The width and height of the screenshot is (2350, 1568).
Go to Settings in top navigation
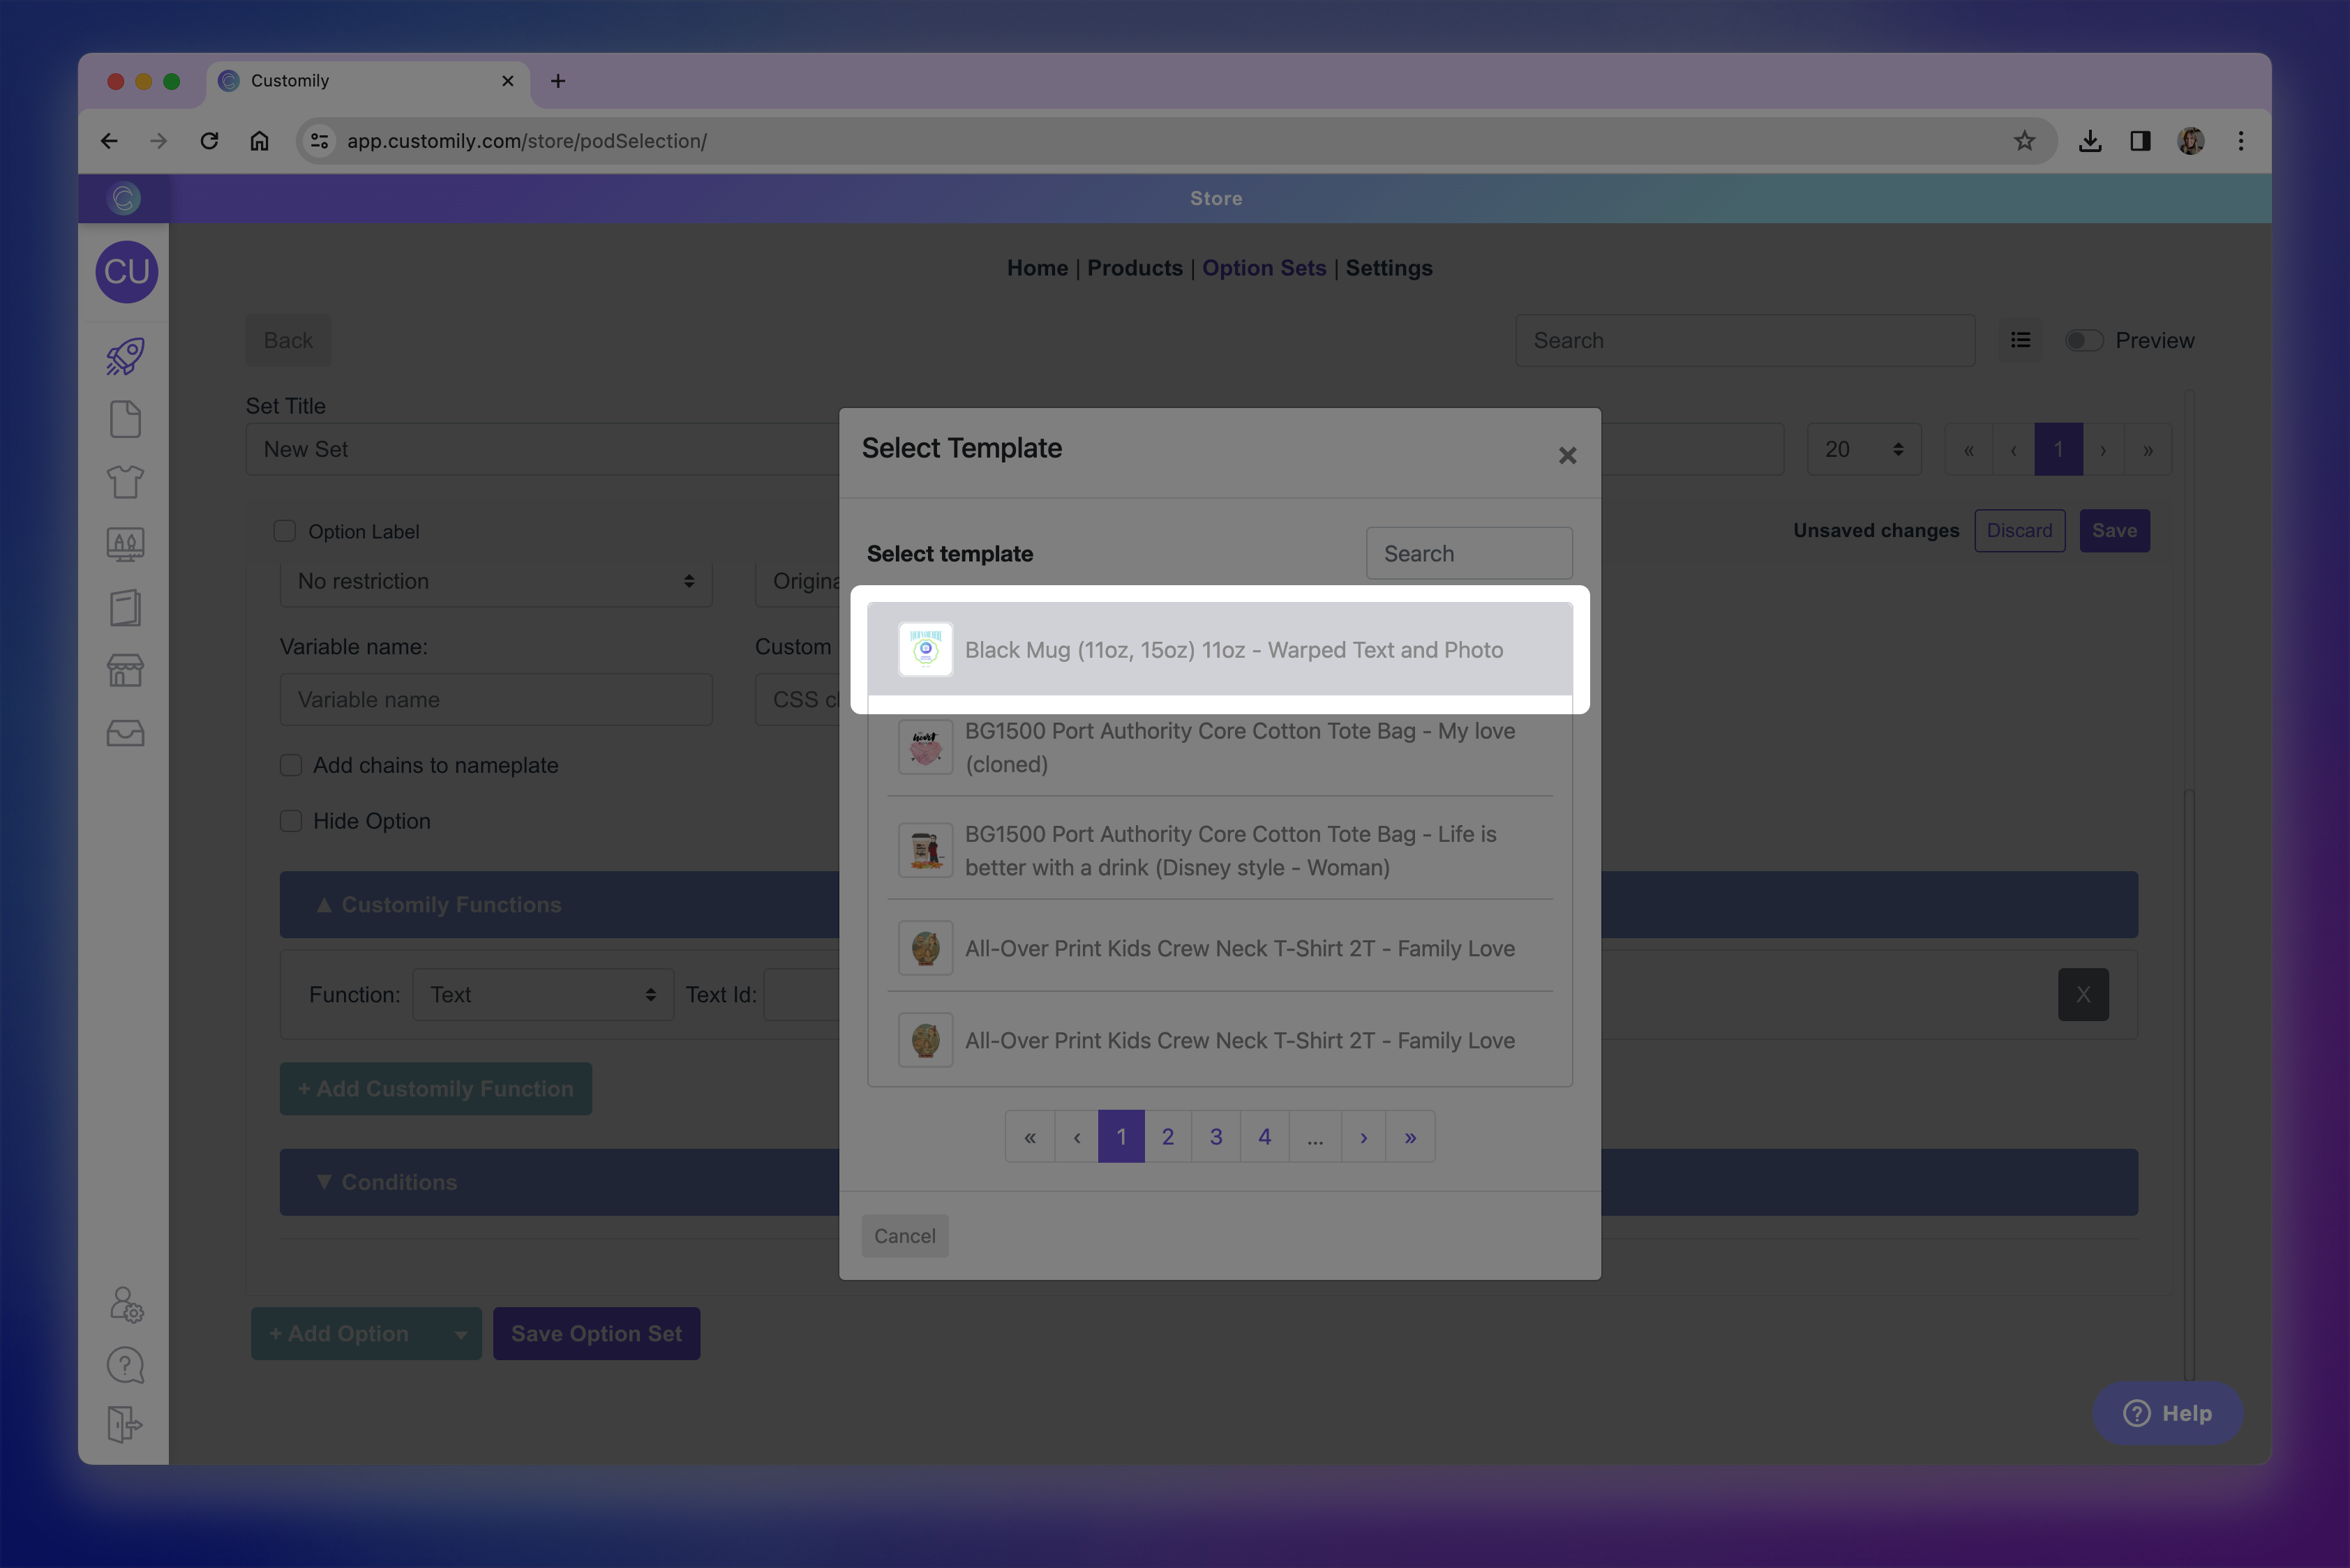click(1388, 268)
